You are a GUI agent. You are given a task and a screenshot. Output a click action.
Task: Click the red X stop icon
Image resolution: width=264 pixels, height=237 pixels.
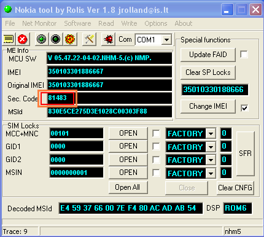click(x=22, y=39)
